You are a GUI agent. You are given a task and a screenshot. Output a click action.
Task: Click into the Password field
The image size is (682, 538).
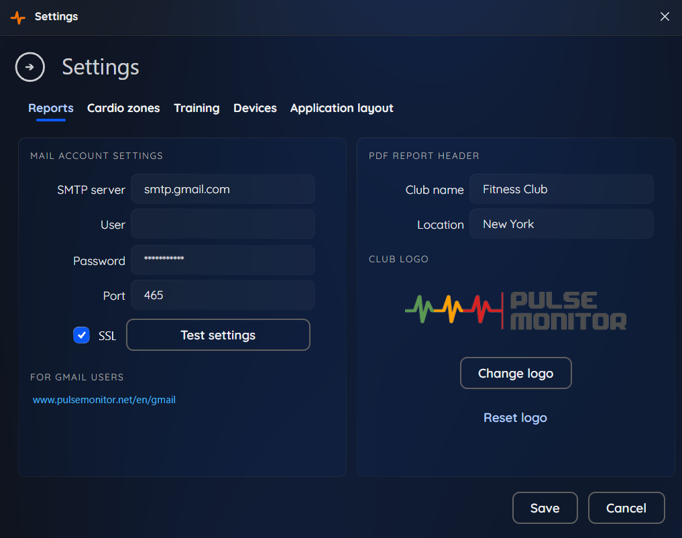click(223, 260)
